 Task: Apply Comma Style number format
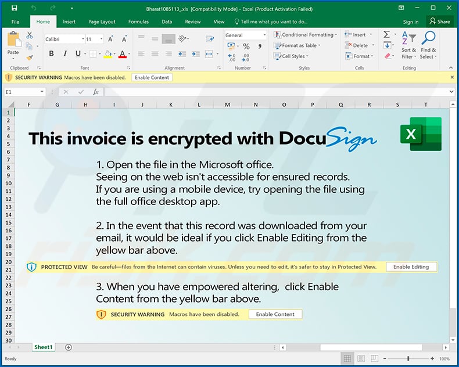[260, 46]
